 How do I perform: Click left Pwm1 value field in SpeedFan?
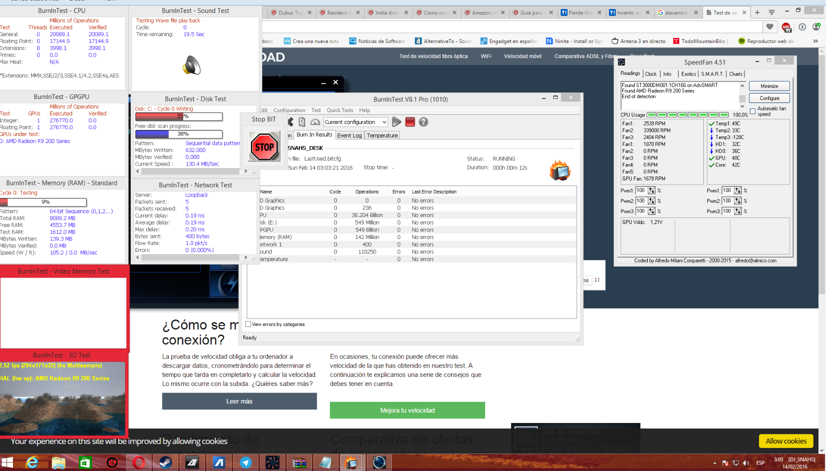pos(641,190)
